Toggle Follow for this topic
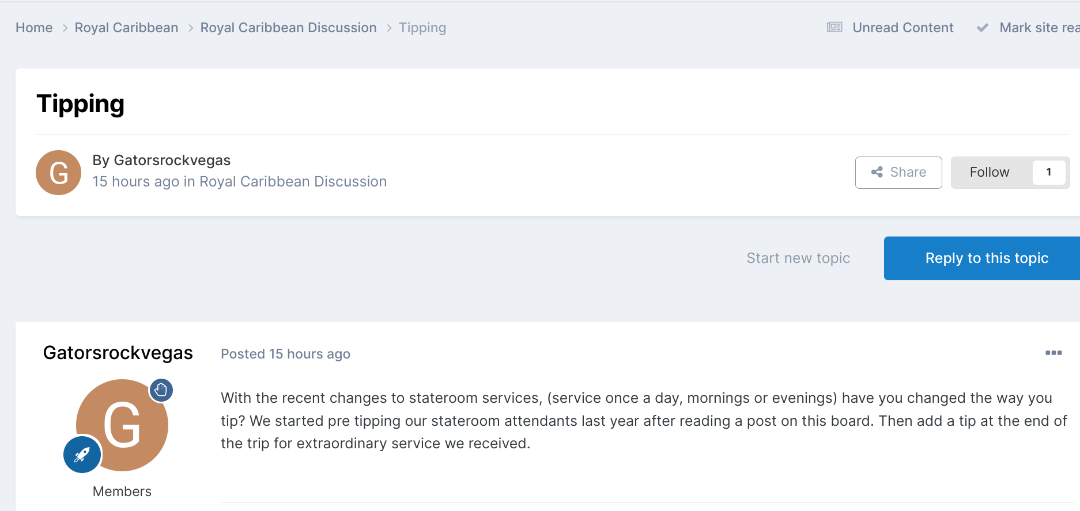Viewport: 1080px width, 511px height. tap(990, 172)
